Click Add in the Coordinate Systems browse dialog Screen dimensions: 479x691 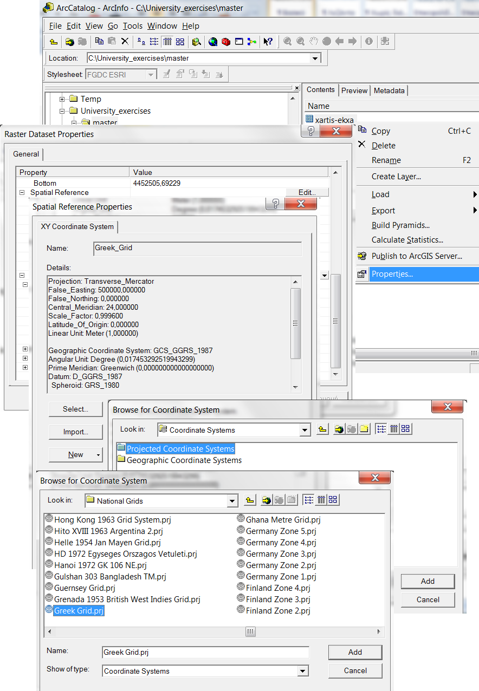pyautogui.click(x=428, y=581)
